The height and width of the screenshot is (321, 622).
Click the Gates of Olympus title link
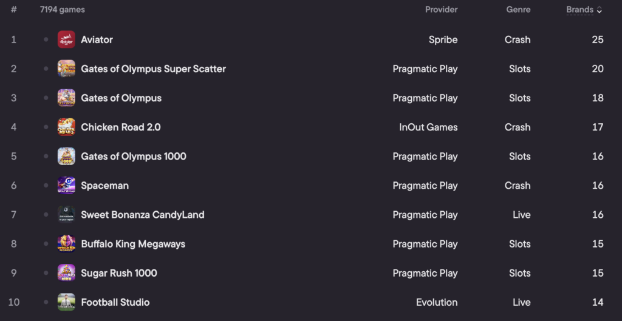(x=121, y=98)
